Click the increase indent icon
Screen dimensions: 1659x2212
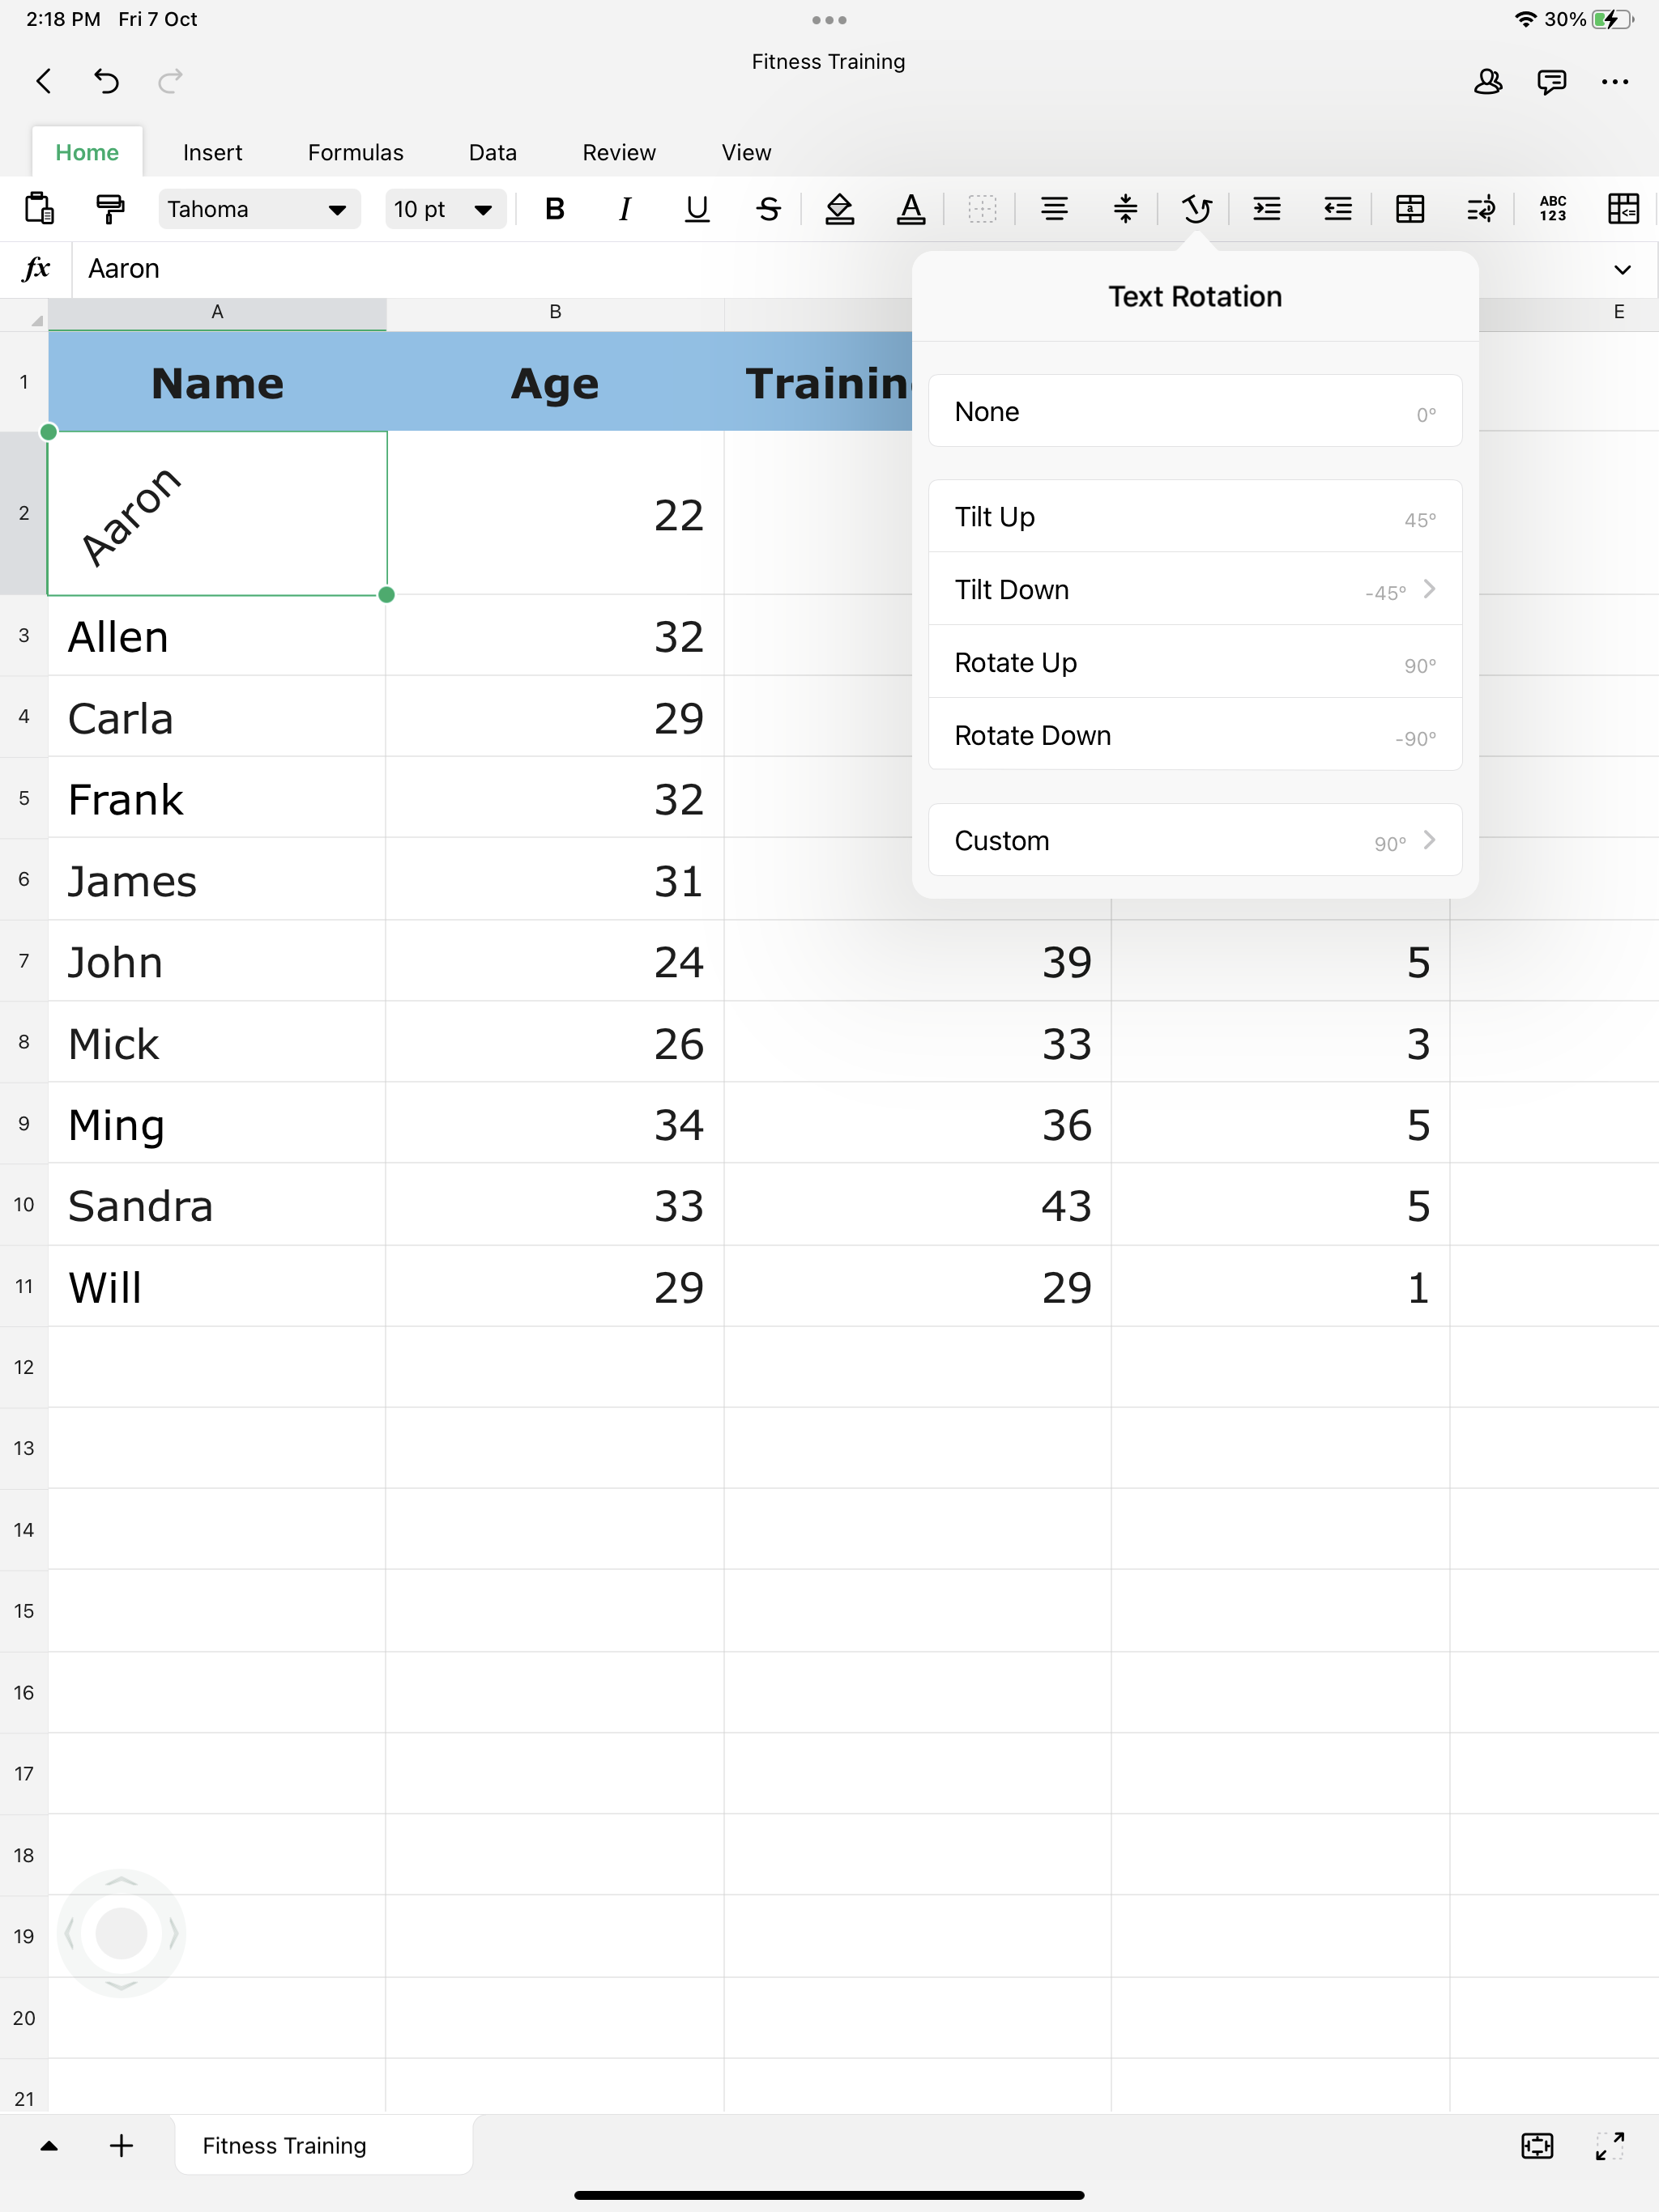pyautogui.click(x=1267, y=209)
